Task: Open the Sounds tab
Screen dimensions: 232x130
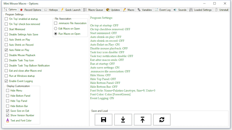Action: pyautogui.click(x=180, y=10)
